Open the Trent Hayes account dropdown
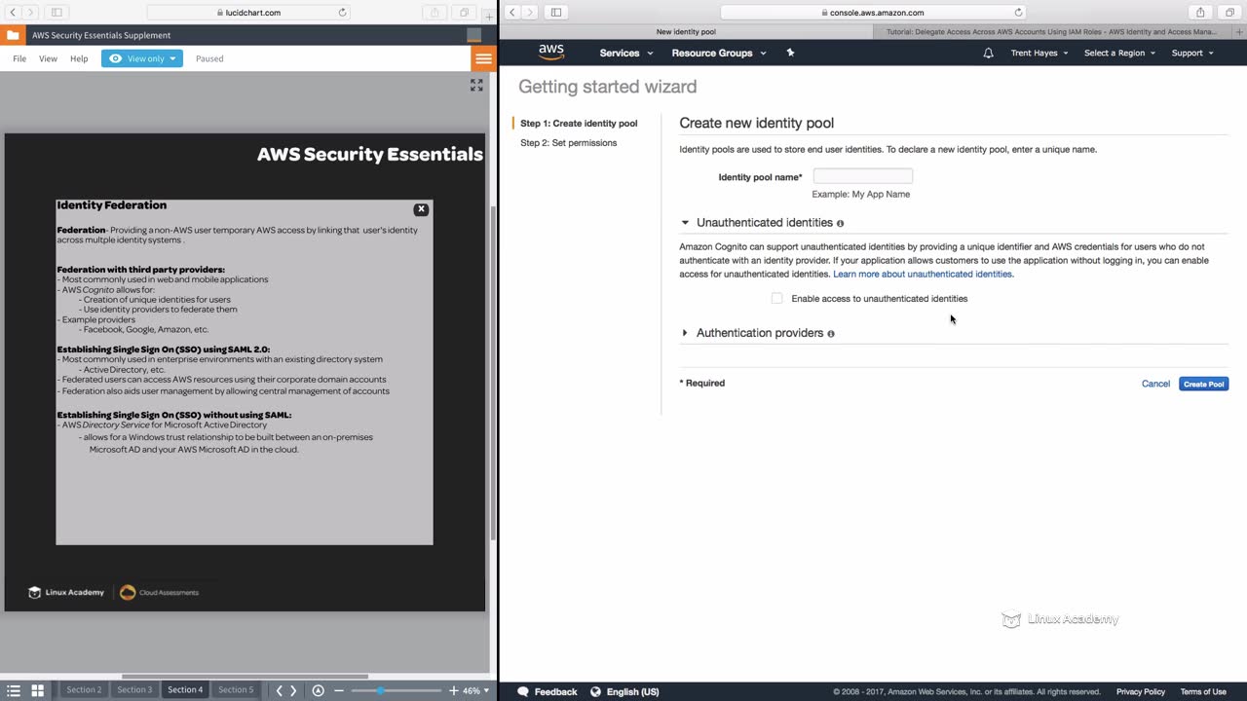Viewport: 1247px width, 701px height. (x=1039, y=53)
